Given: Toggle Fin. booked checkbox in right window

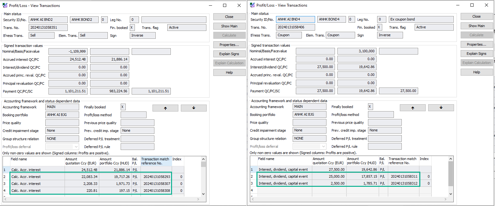Looking at the screenshot, I should click(x=379, y=27).
